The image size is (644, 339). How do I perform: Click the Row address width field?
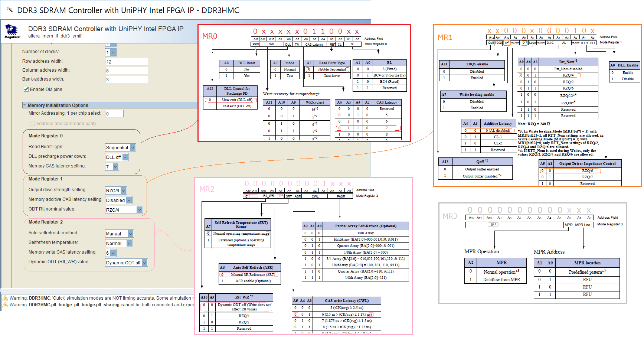tap(126, 62)
